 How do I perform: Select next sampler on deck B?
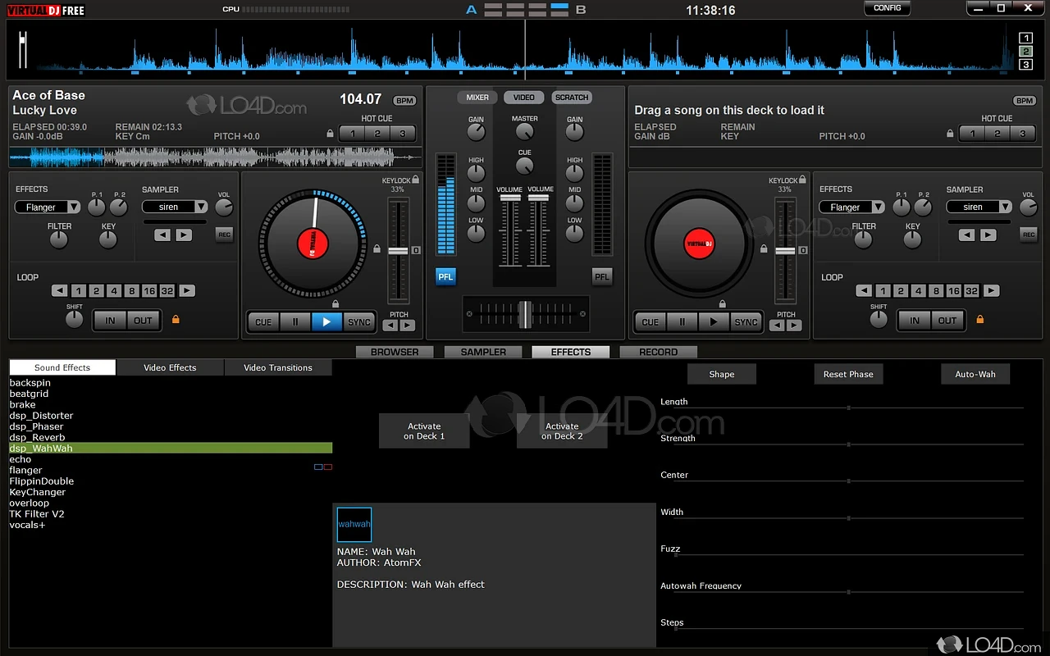point(988,235)
